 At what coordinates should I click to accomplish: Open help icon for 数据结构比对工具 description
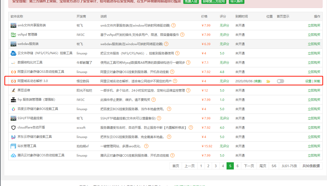188,63
